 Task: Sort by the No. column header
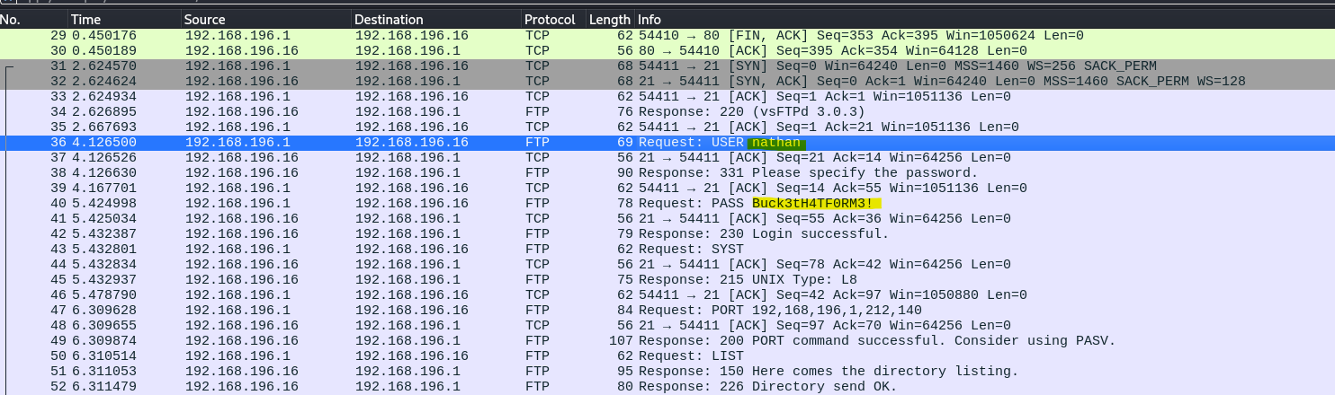(34, 19)
